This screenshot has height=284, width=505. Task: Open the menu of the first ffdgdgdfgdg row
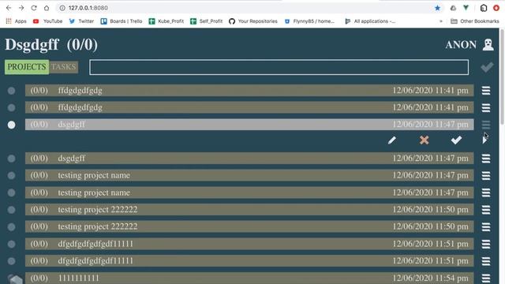point(486,91)
